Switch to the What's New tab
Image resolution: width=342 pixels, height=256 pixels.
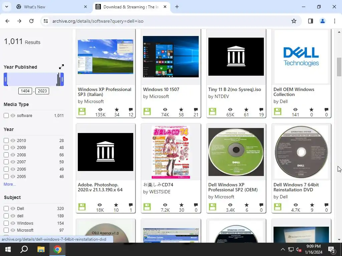click(x=52, y=7)
